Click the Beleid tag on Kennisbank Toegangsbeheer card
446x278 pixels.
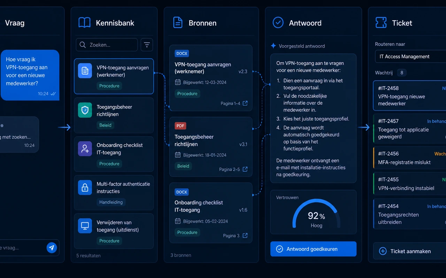pyautogui.click(x=105, y=125)
